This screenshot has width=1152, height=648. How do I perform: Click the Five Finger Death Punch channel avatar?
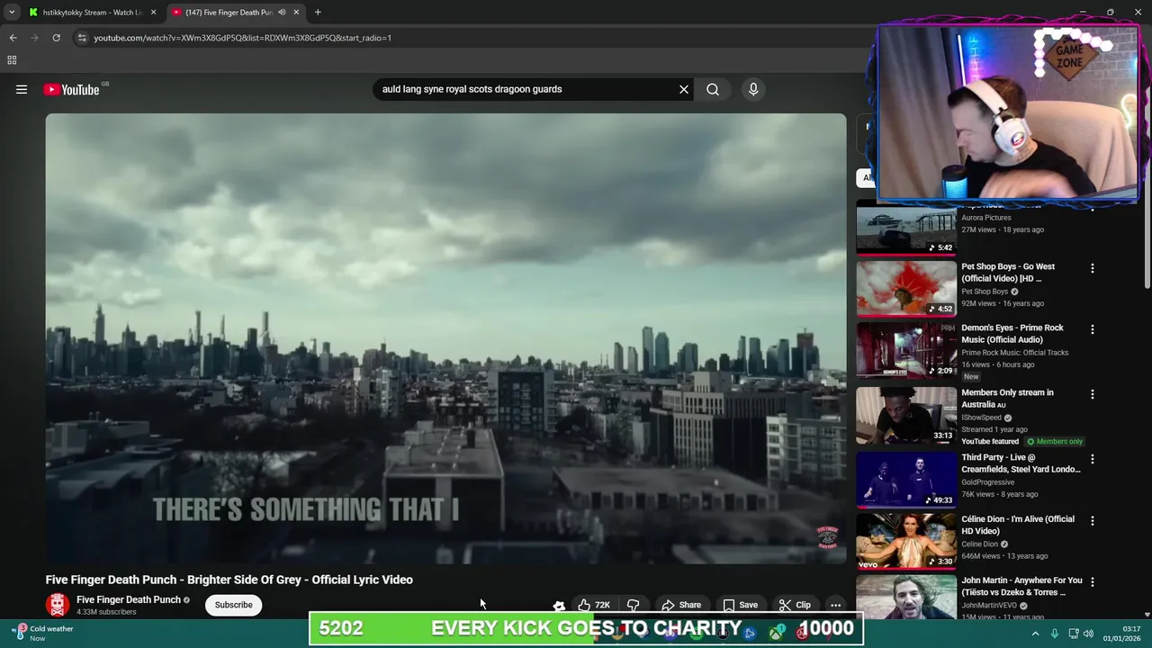[58, 605]
